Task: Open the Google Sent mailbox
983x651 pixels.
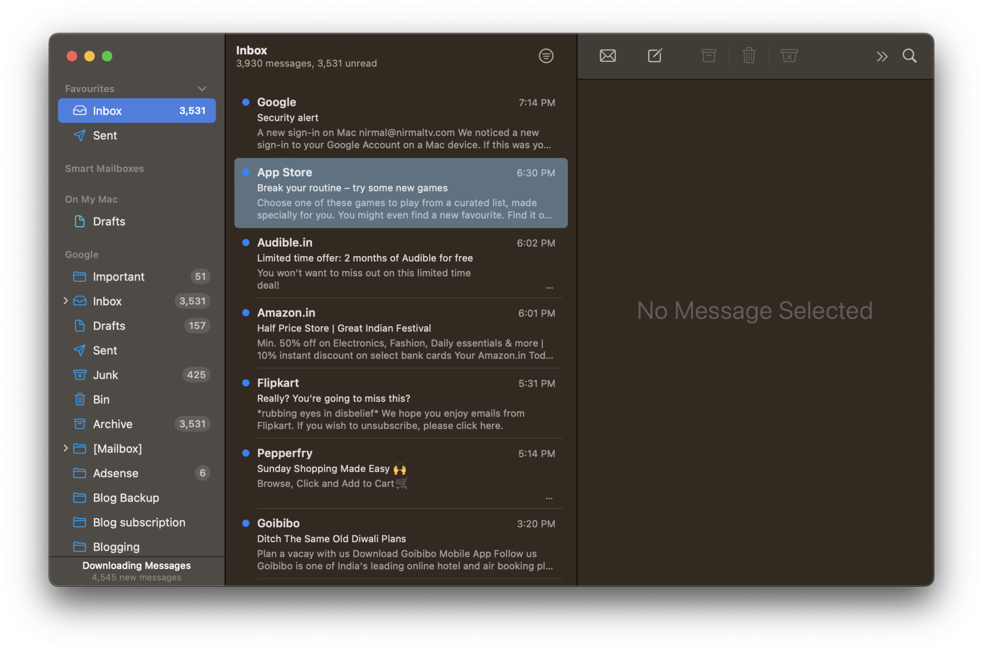Action: (137, 350)
